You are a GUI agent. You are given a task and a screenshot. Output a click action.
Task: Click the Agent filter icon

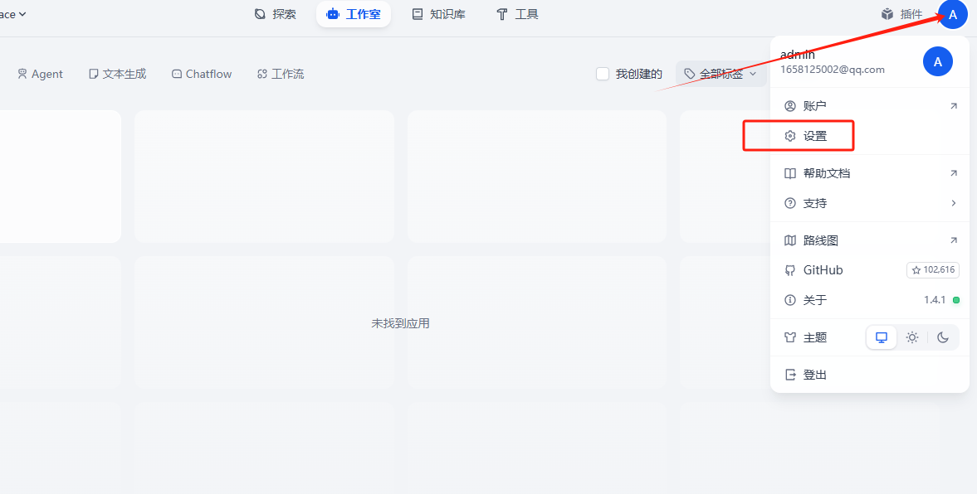pos(22,74)
